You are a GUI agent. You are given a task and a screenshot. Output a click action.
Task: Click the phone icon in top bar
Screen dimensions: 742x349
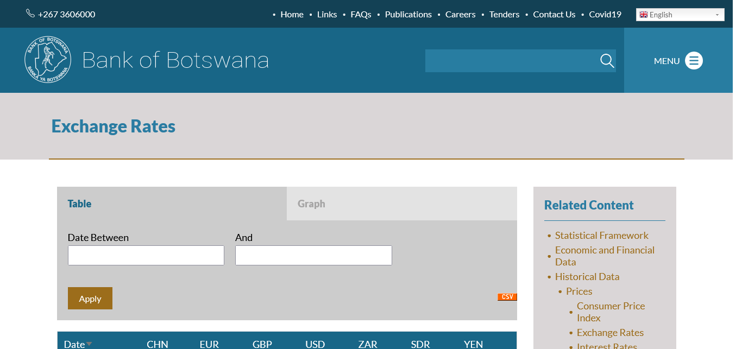30,14
